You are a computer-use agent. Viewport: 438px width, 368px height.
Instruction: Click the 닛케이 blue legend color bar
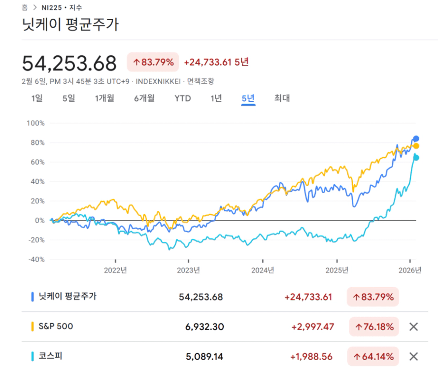click(x=33, y=297)
